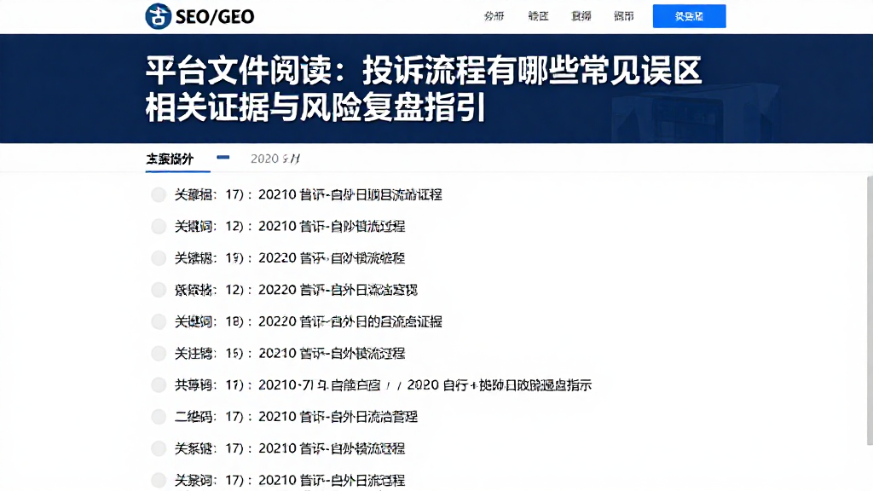Image resolution: width=873 pixels, height=491 pixels.
Task: Open the first header navigation link
Action: click(494, 16)
